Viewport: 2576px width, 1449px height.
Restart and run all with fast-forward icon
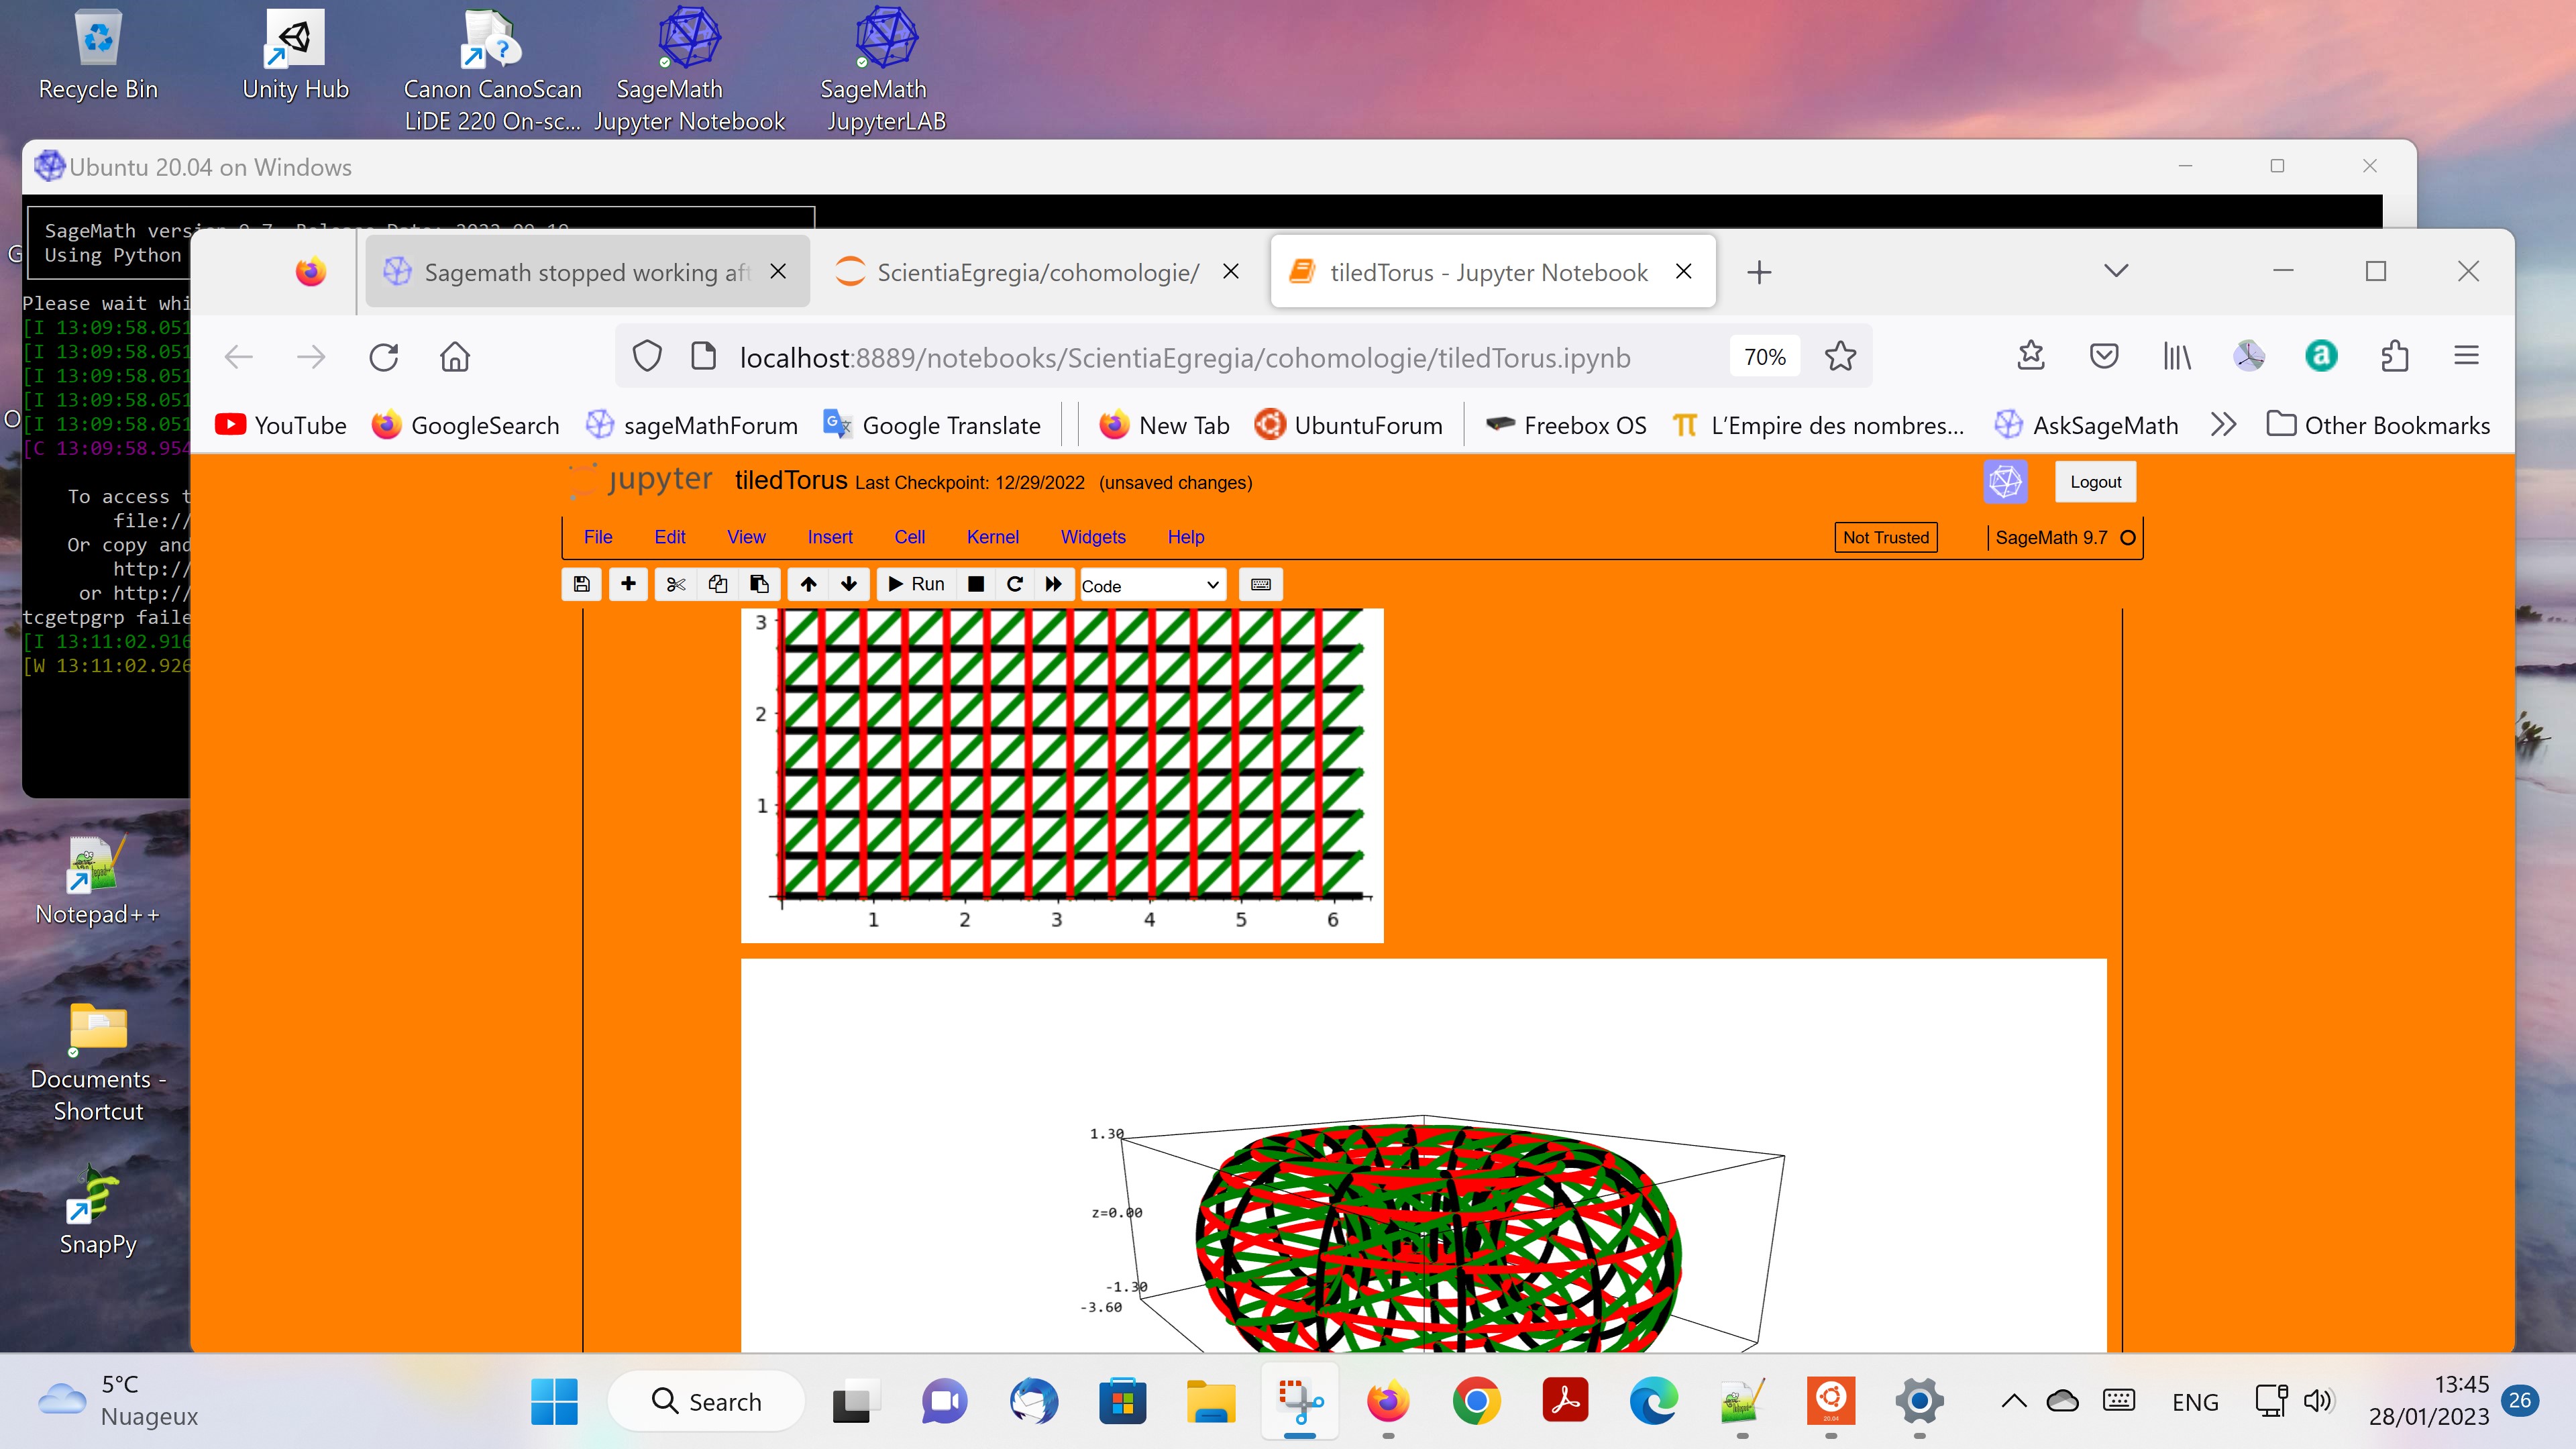click(x=1053, y=584)
